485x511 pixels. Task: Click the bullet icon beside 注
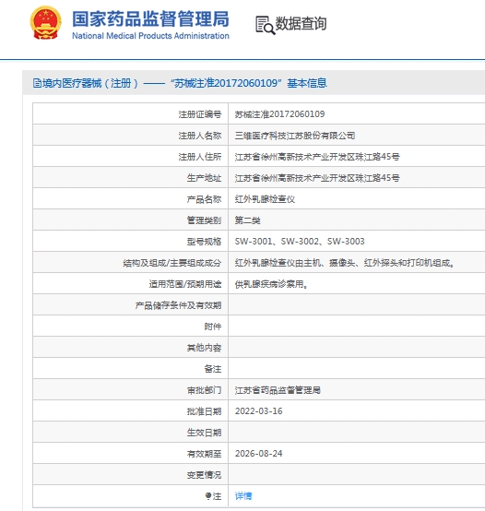coord(208,496)
